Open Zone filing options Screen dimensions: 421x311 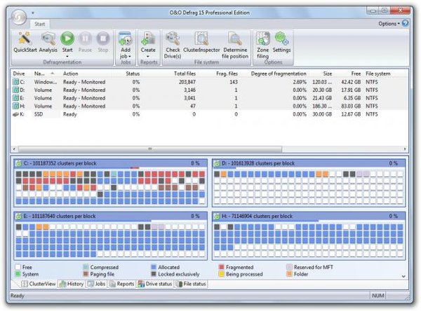pyautogui.click(x=262, y=45)
